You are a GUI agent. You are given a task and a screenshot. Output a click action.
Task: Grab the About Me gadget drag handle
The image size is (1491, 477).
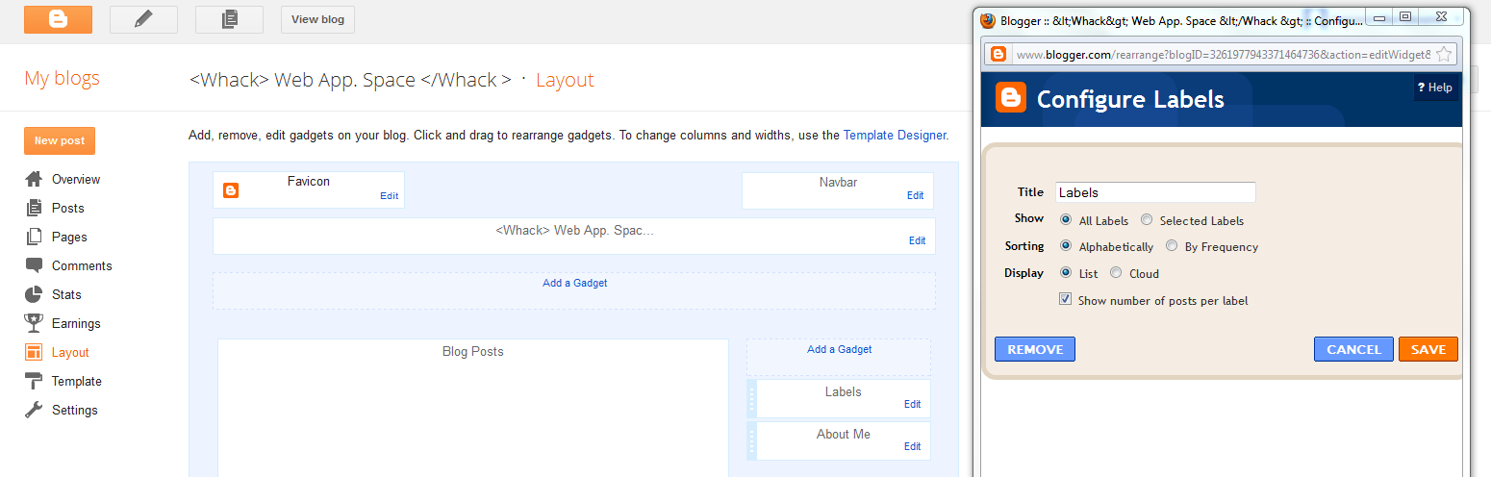click(x=752, y=440)
